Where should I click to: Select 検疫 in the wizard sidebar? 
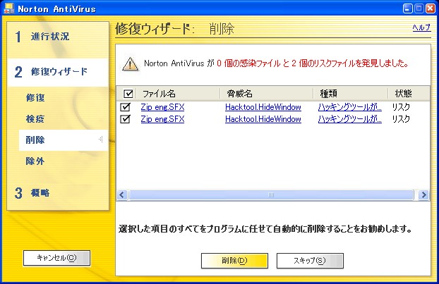(x=35, y=118)
